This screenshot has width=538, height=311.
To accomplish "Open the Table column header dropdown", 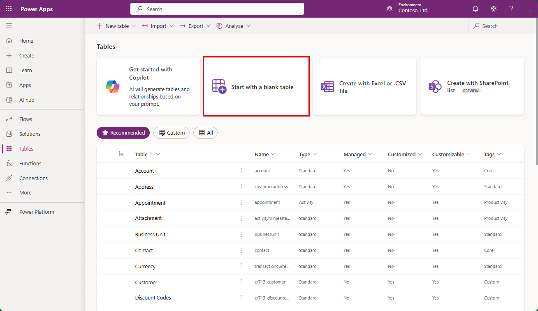I will 158,154.
